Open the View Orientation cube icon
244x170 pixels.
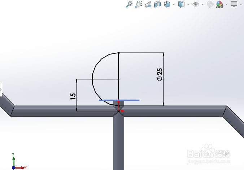tap(167, 4)
